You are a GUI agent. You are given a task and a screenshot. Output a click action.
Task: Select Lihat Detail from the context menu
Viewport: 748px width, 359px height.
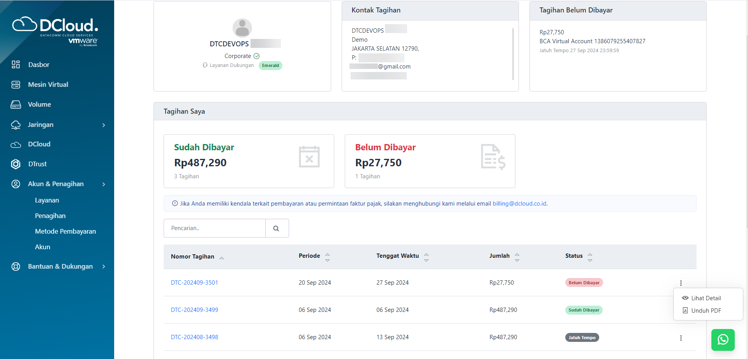[706, 298]
